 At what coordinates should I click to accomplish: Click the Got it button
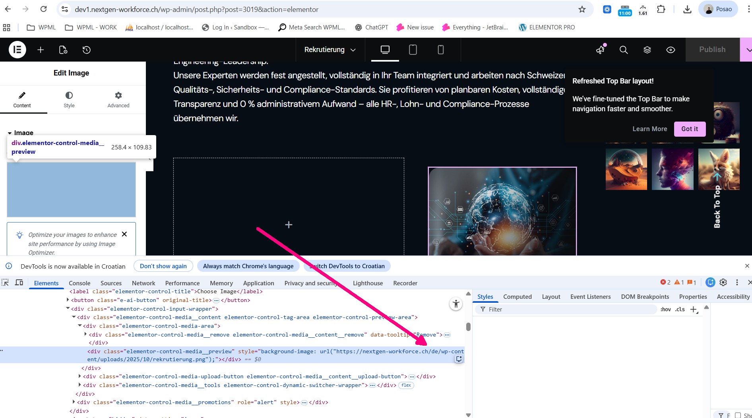[690, 129]
